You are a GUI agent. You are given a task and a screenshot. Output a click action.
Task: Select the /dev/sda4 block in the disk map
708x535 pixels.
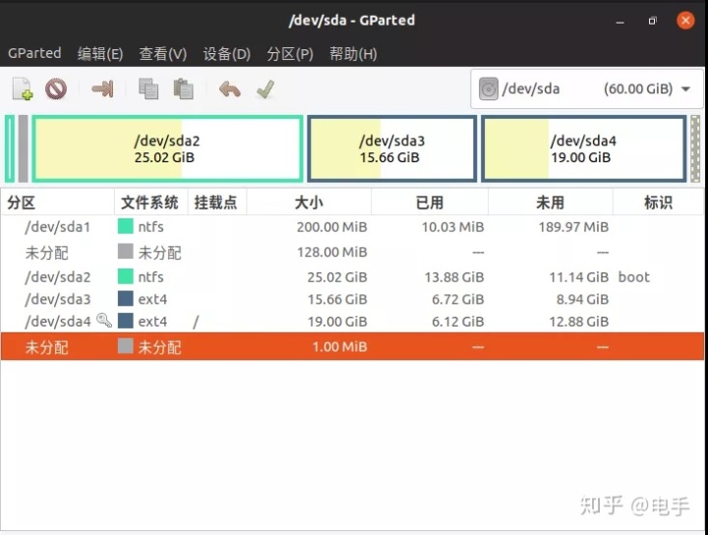point(584,149)
